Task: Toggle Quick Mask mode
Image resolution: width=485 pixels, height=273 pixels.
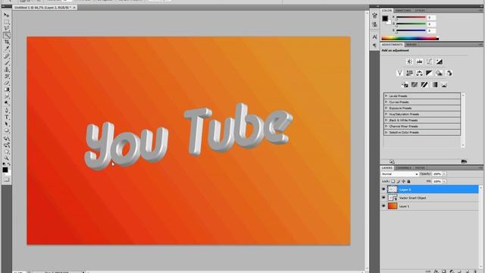Action: point(7,180)
